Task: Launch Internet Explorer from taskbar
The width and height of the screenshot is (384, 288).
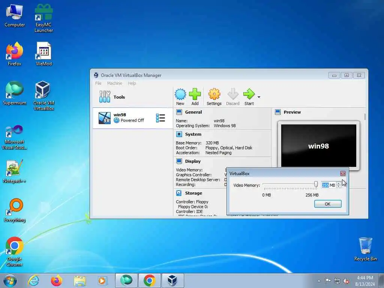Action: (33, 280)
